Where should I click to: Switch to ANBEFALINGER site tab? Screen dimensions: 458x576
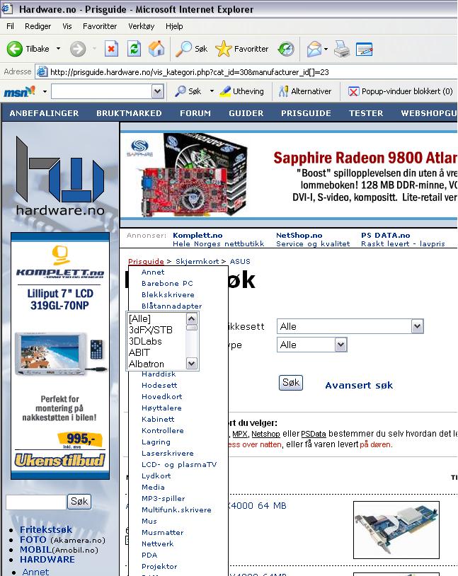pos(44,113)
